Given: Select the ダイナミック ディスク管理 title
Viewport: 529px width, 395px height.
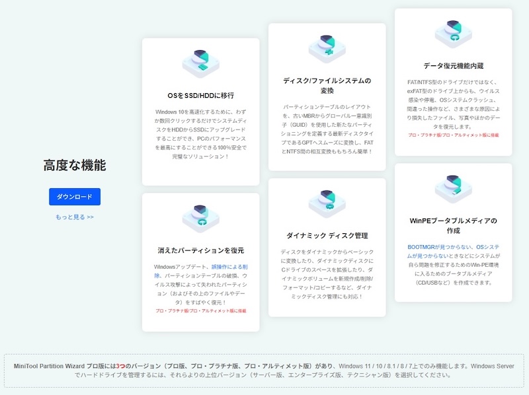Looking at the screenshot, I should click(327, 235).
